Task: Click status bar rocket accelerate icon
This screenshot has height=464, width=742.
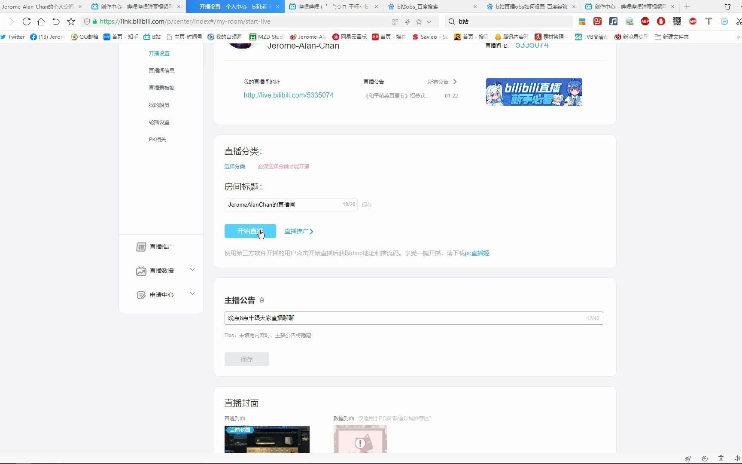Action: [688, 458]
